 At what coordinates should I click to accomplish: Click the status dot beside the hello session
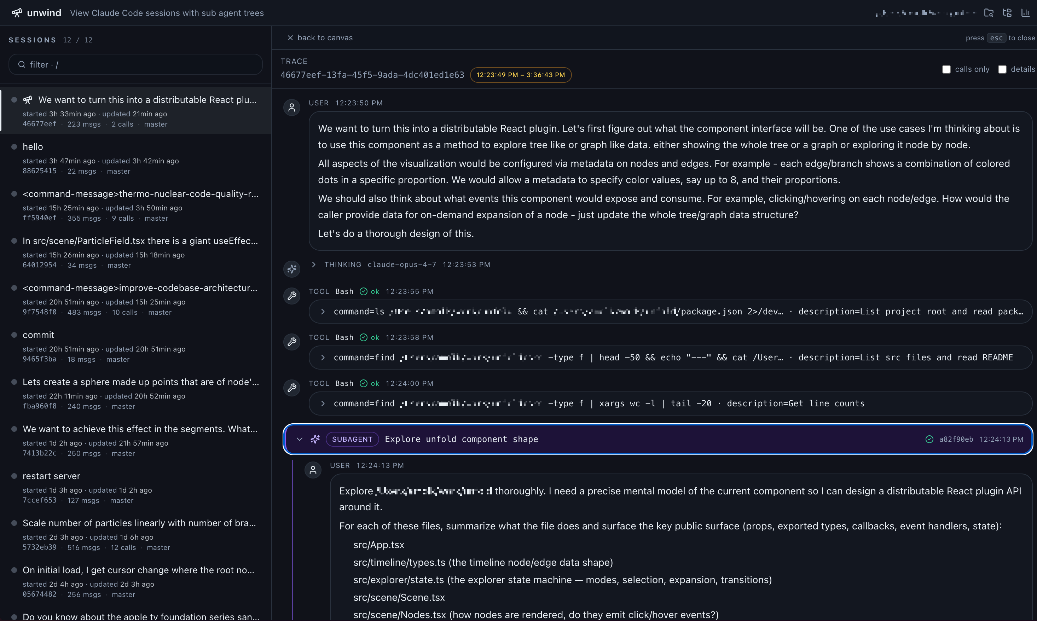pos(14,147)
